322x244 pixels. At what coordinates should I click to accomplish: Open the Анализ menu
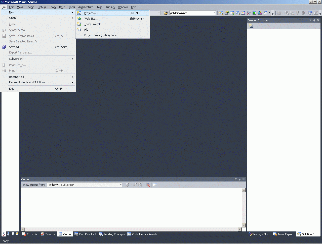pyautogui.click(x=110, y=7)
